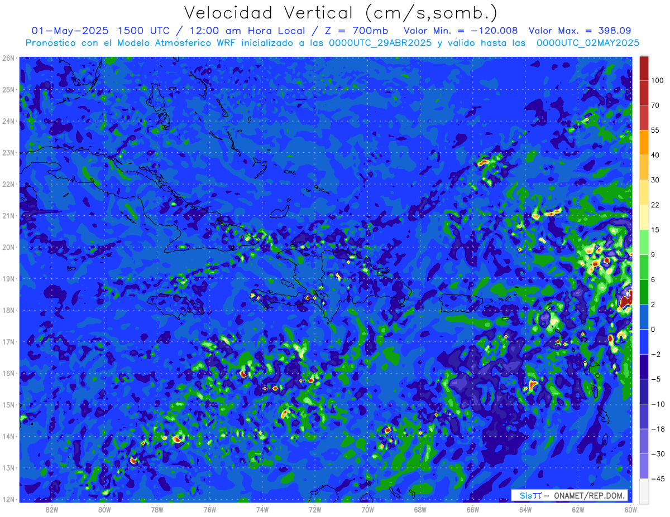
Task: Click the "78W" longitude label
Action: pos(157,509)
